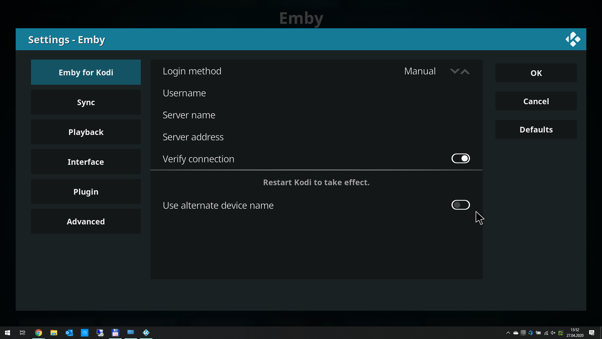Click the Server address field row
Image resolution: width=602 pixels, height=339 pixels.
pyautogui.click(x=316, y=137)
